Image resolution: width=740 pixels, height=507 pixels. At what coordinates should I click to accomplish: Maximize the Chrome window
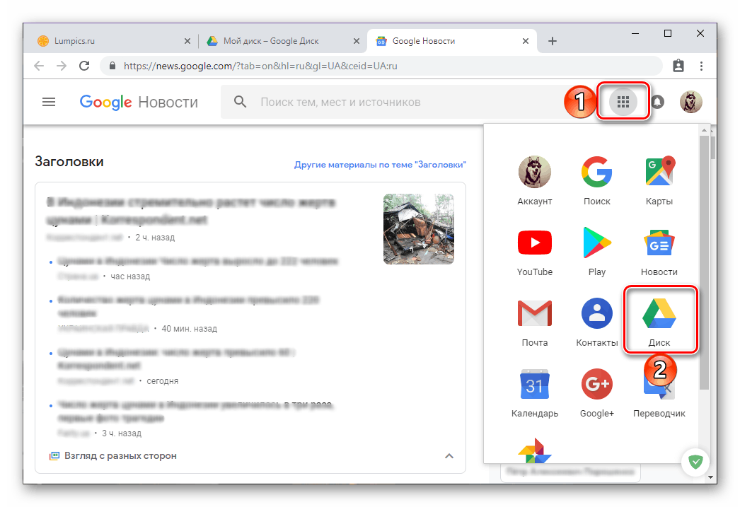(x=667, y=33)
